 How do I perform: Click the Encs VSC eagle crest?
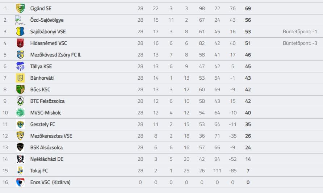[20, 182]
